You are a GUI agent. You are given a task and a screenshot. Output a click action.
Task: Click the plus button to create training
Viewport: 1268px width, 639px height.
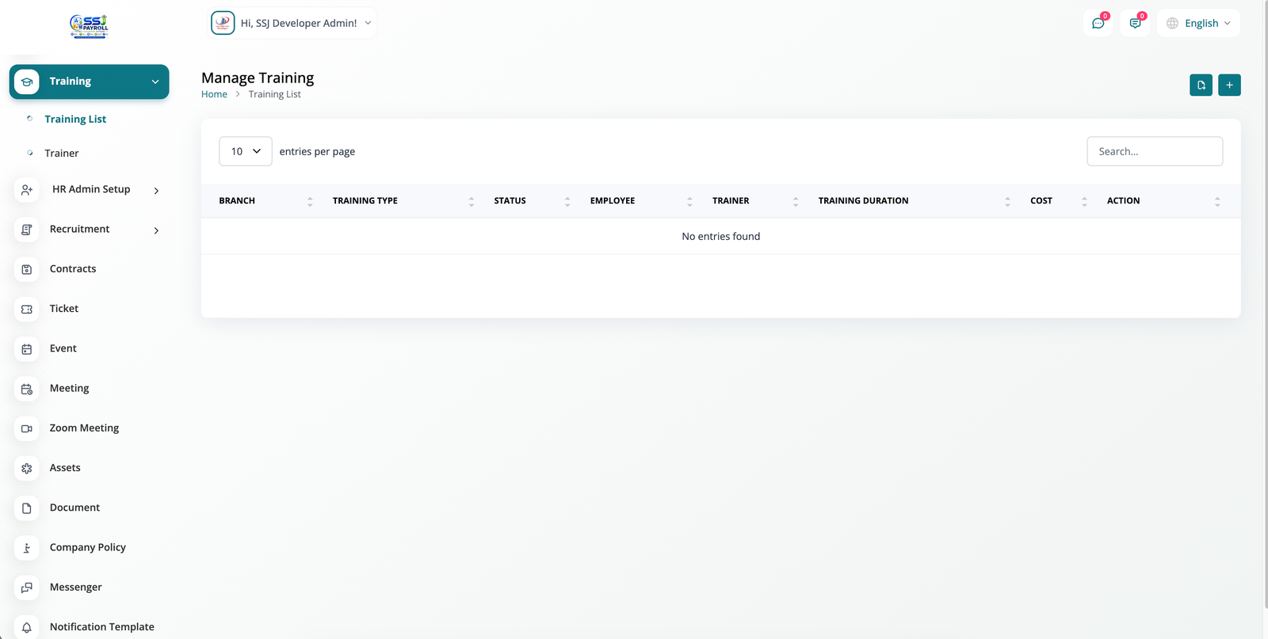point(1229,85)
